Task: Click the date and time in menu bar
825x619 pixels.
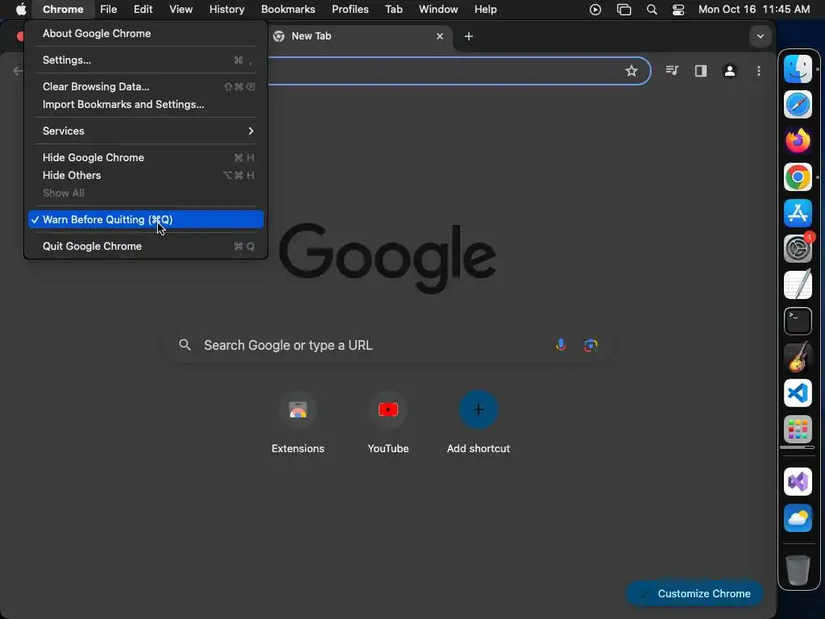Action: click(753, 10)
